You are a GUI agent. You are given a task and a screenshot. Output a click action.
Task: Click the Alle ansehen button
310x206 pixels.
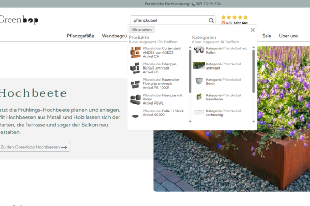(142, 30)
